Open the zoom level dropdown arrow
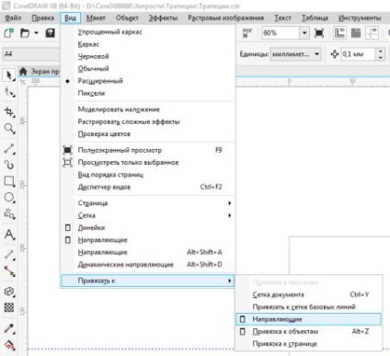The width and height of the screenshot is (390, 356). pyautogui.click(x=304, y=33)
